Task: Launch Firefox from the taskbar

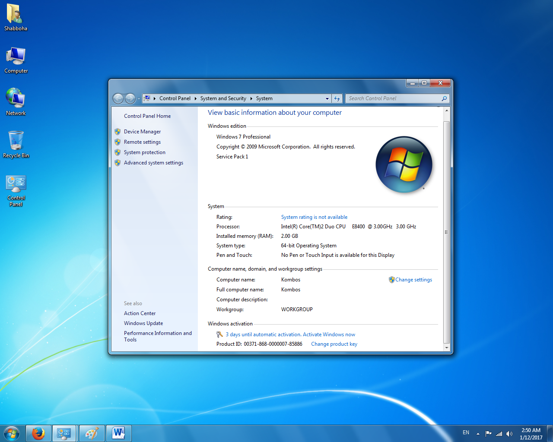Action: tap(38, 433)
